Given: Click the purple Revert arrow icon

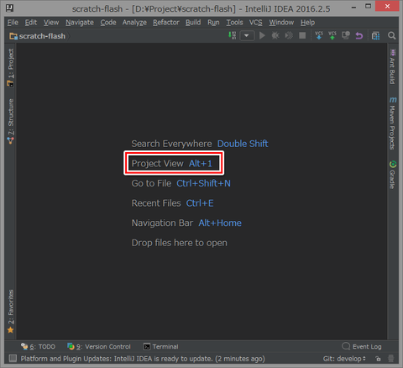Looking at the screenshot, I should (x=359, y=36).
